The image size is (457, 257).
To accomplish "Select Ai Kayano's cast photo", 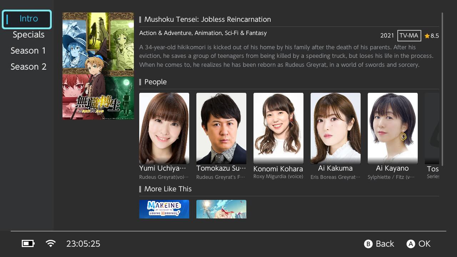I will pyautogui.click(x=393, y=128).
